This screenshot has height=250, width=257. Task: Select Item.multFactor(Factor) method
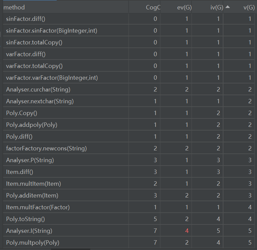(x=38, y=207)
